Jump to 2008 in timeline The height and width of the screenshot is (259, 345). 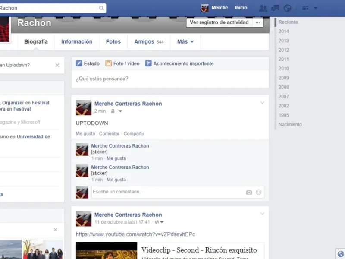(x=283, y=87)
